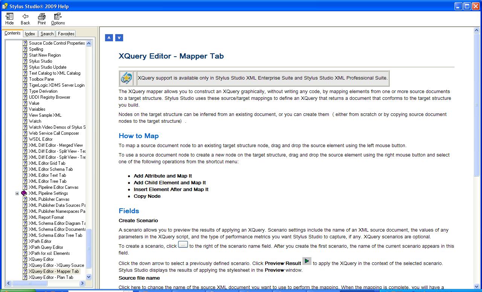This screenshot has width=482, height=292.
Task: Go back using the Back arrow icon
Action: click(x=25, y=17)
